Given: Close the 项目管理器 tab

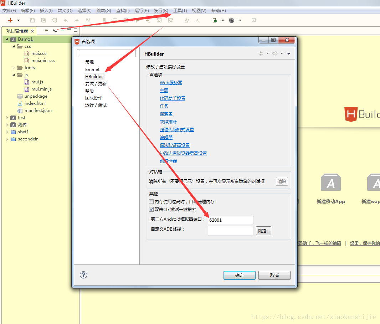Looking at the screenshot, I should (x=32, y=31).
